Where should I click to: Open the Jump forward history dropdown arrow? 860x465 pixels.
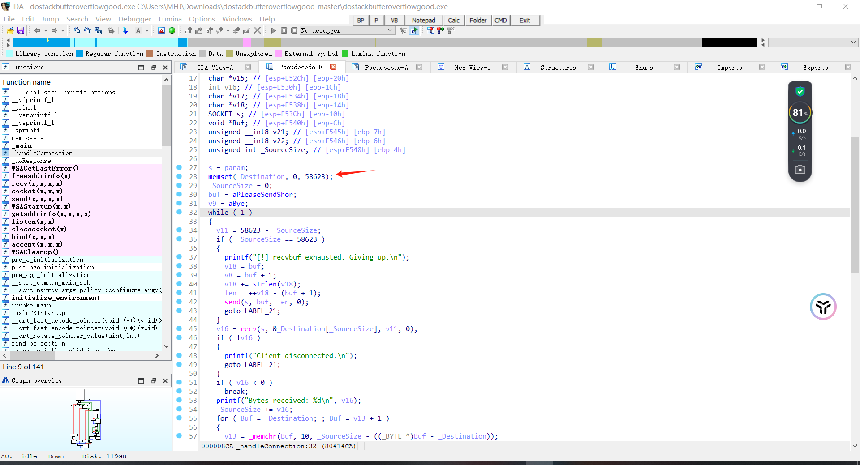pos(63,30)
